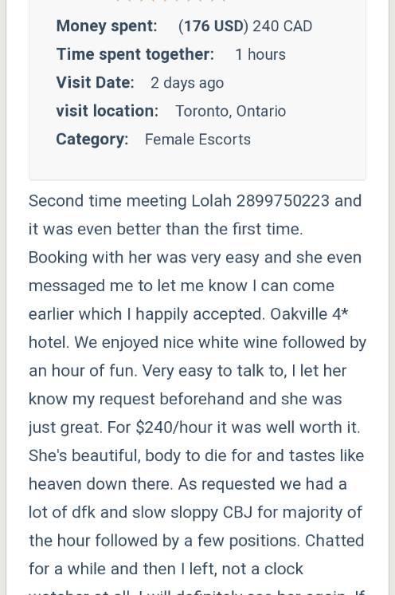Select the visit location label

(108, 111)
